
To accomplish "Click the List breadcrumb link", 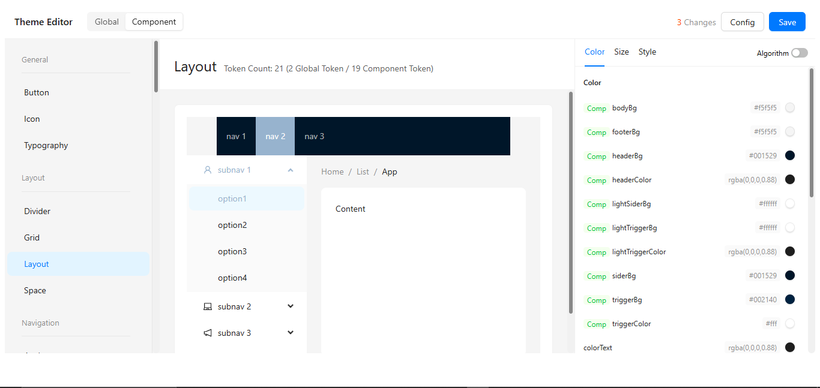I will (x=363, y=172).
